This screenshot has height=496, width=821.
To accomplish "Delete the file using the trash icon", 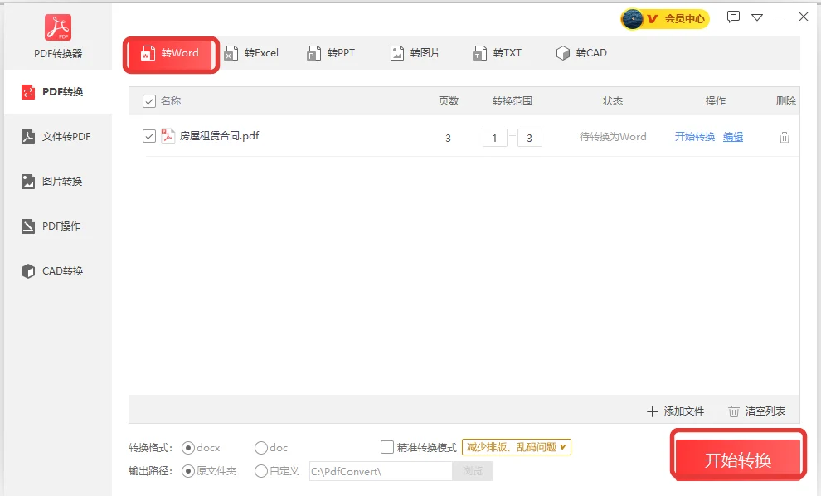I will tap(785, 137).
